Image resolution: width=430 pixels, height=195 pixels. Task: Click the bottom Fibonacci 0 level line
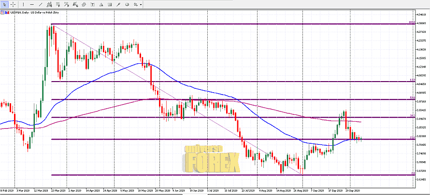[x=193, y=175]
